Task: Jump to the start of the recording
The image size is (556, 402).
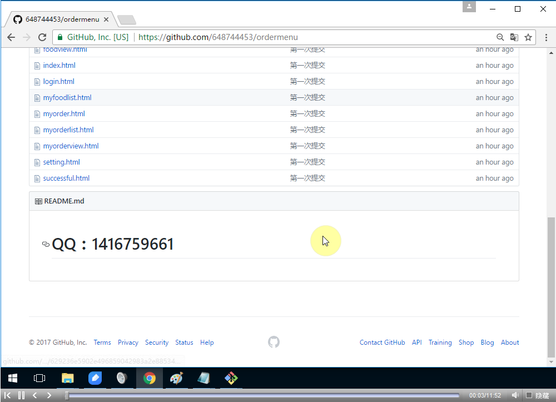Action: tap(8, 395)
